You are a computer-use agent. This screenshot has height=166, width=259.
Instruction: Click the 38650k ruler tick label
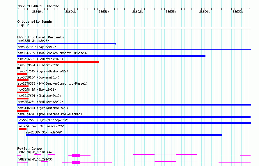(x=70, y=12)
